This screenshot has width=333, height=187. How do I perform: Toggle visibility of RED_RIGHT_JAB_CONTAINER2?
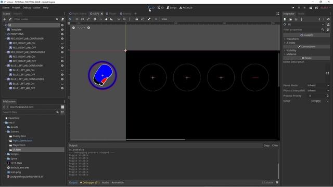(x=62, y=52)
